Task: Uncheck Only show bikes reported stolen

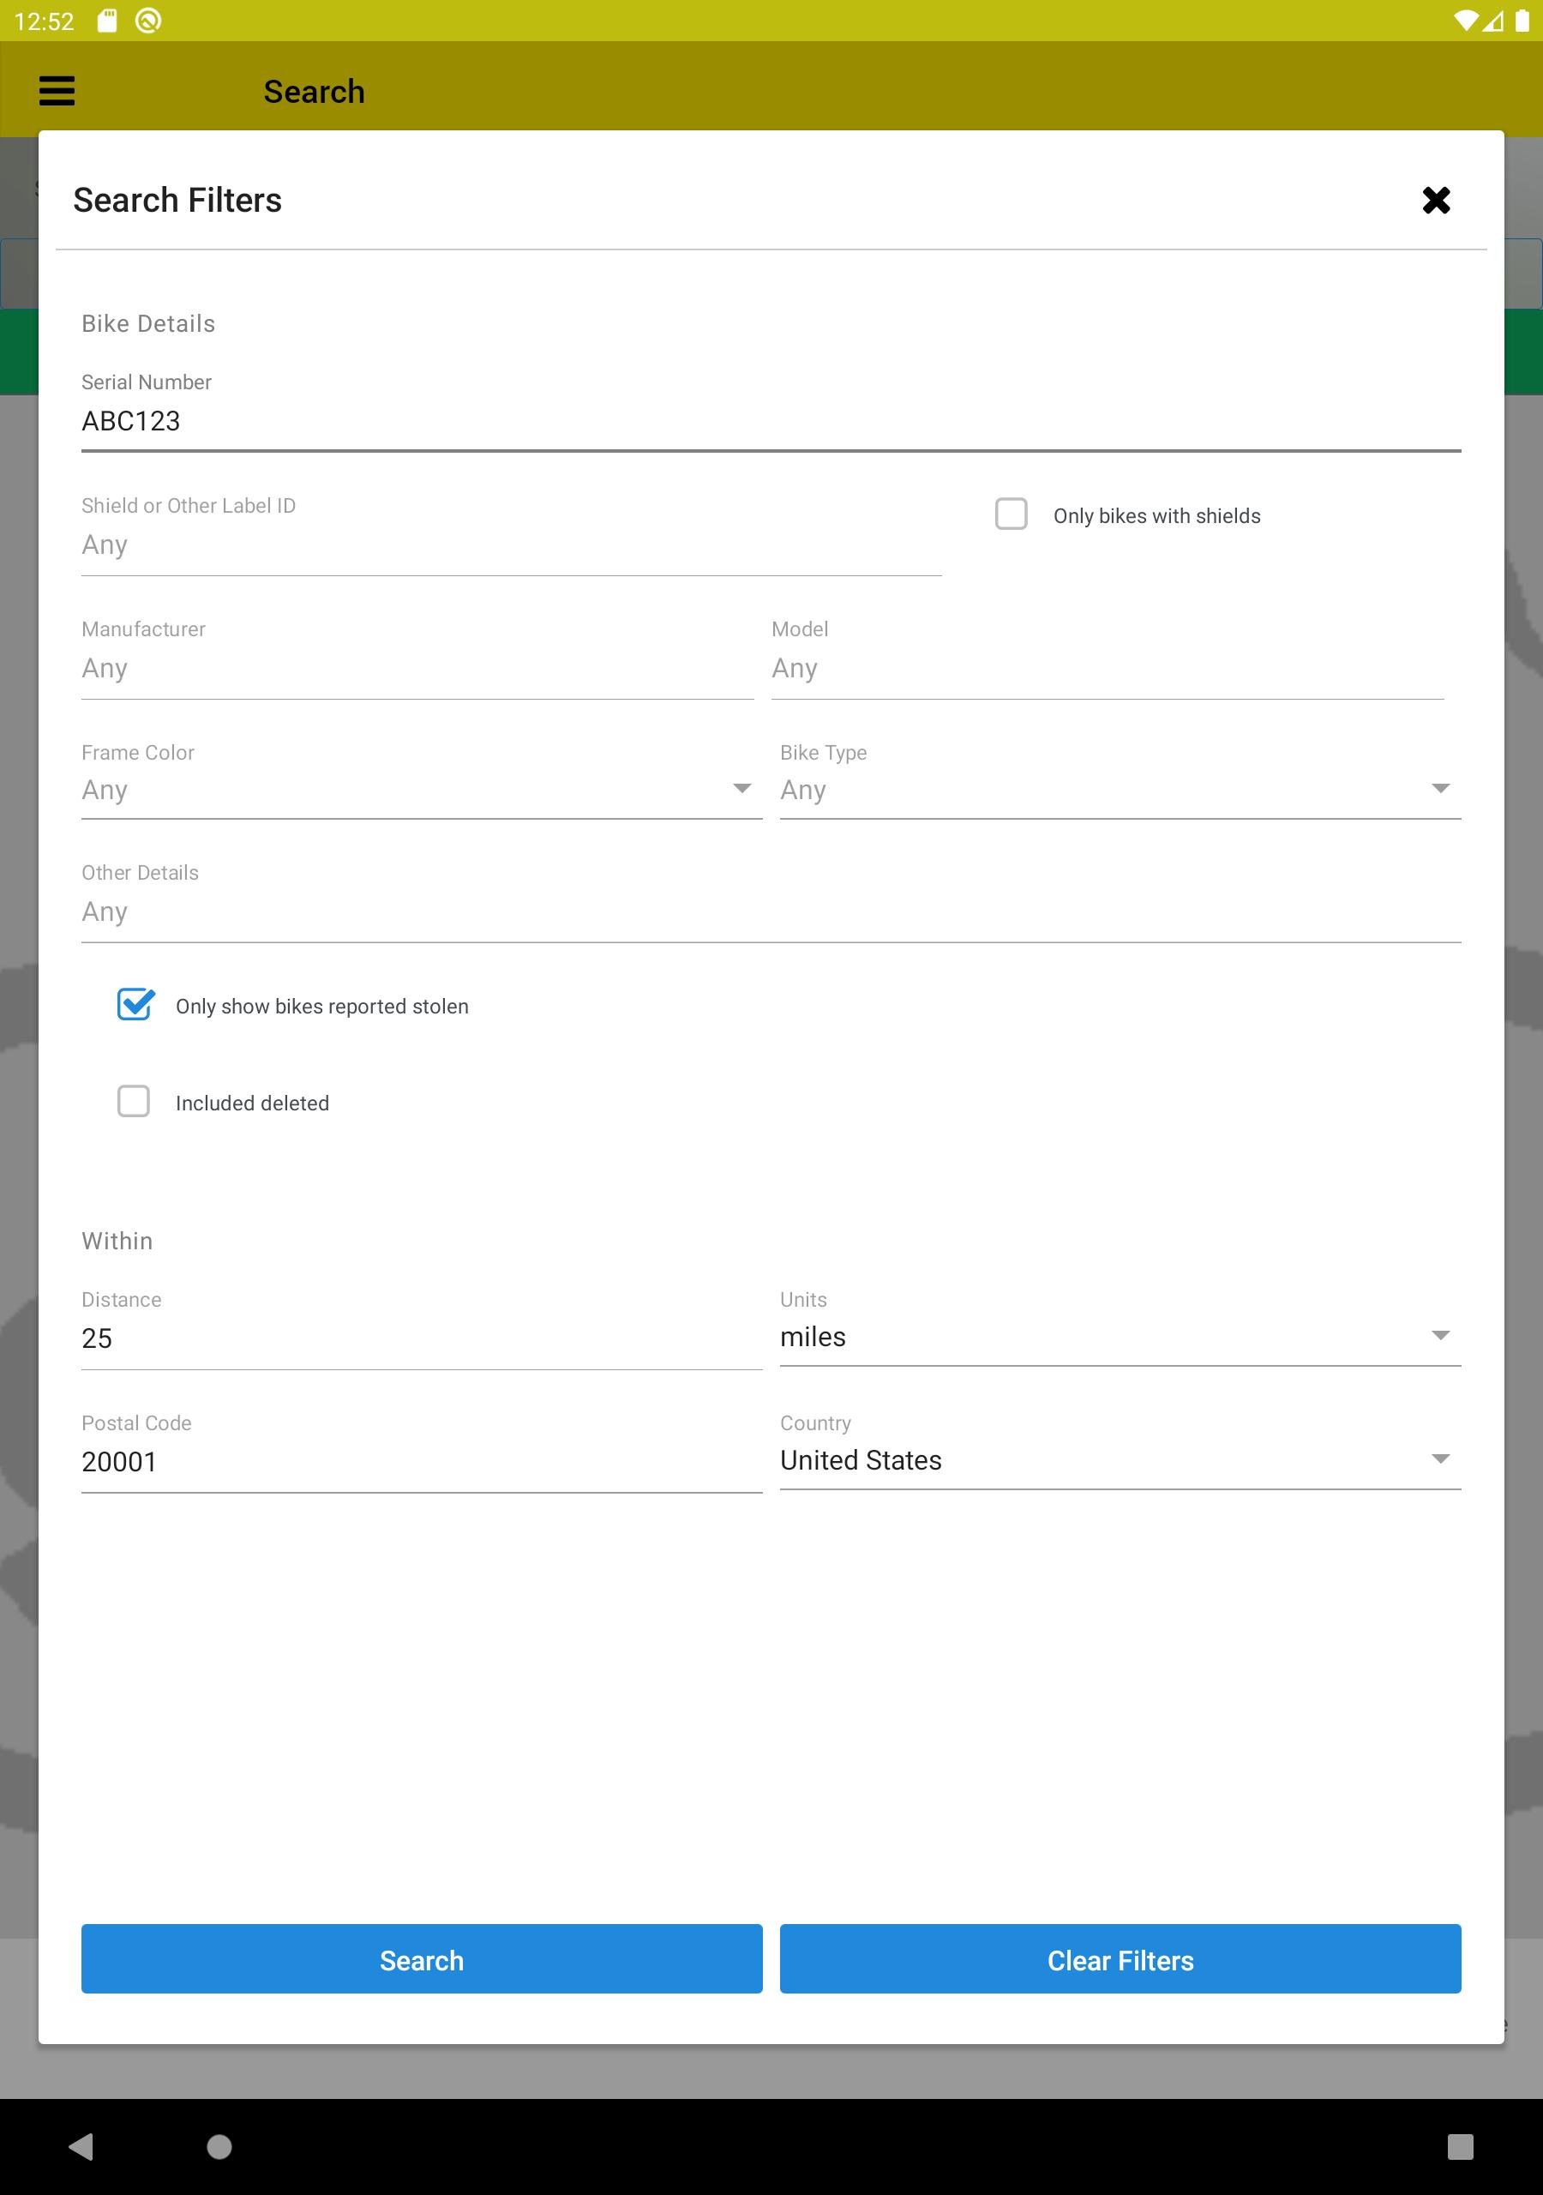Action: [135, 1005]
